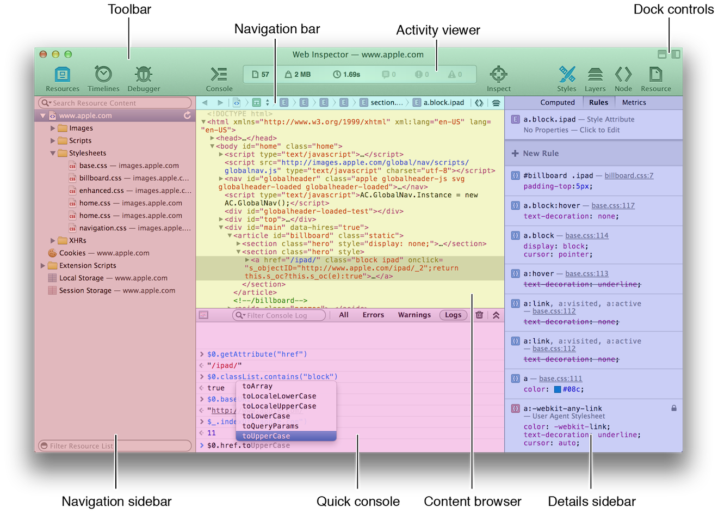Viewport: 718px width, 513px height.
Task: Open the Resources toolbar item
Action: 63,79
